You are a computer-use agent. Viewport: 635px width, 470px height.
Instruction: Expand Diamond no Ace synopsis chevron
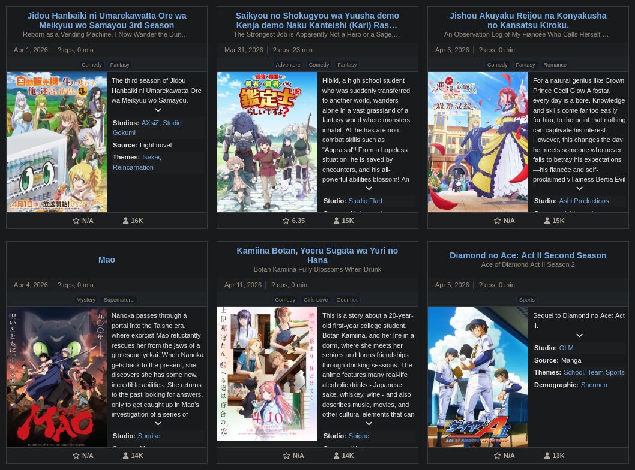click(580, 335)
